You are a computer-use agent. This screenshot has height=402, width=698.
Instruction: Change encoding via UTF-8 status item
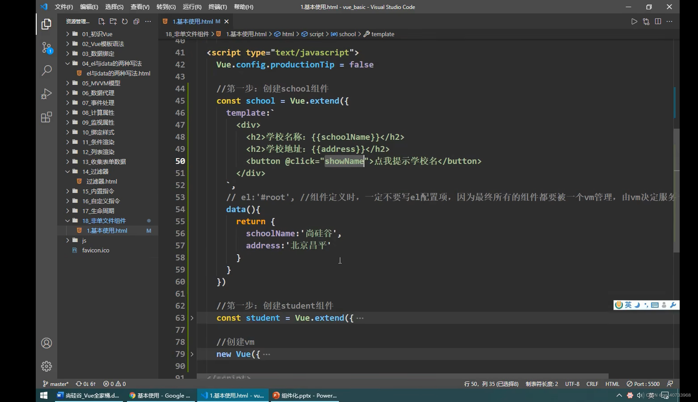pos(572,384)
